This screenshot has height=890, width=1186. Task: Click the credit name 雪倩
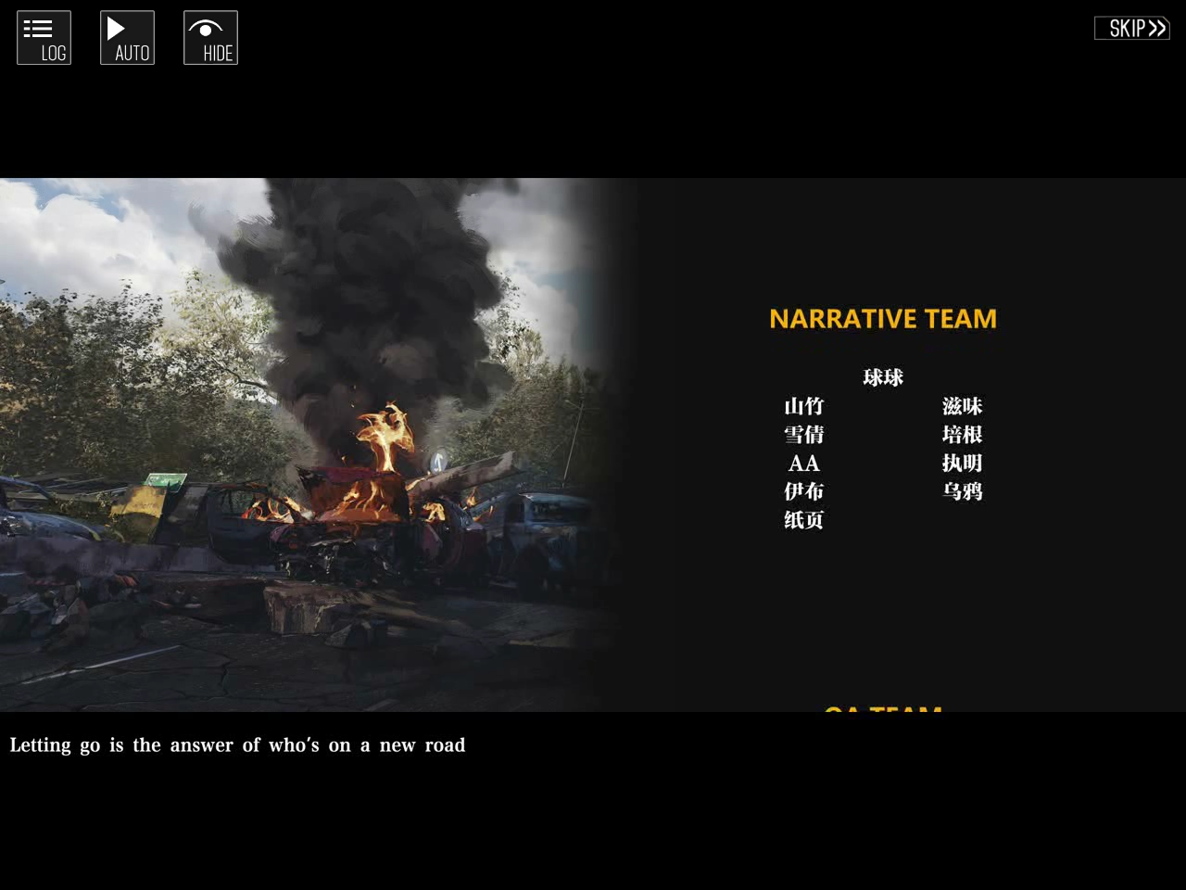(803, 435)
